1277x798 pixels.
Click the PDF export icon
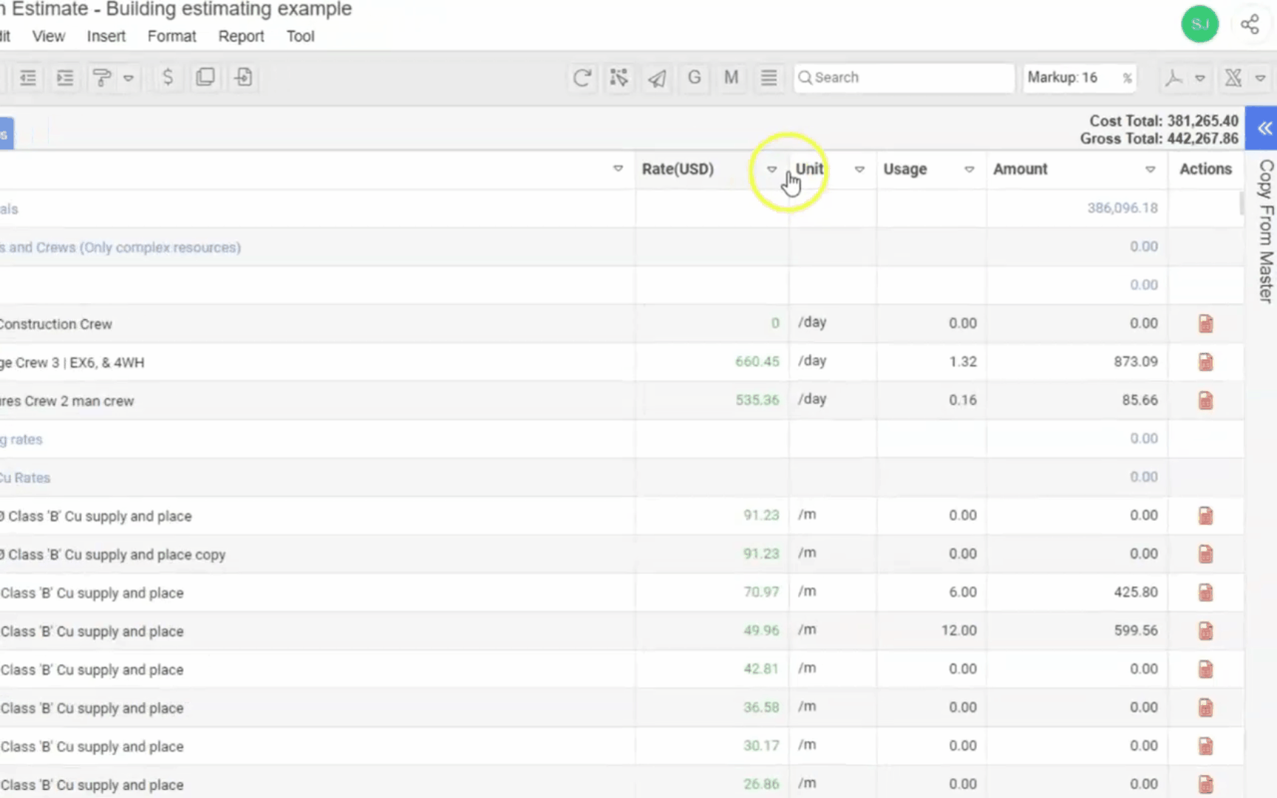pos(1174,78)
